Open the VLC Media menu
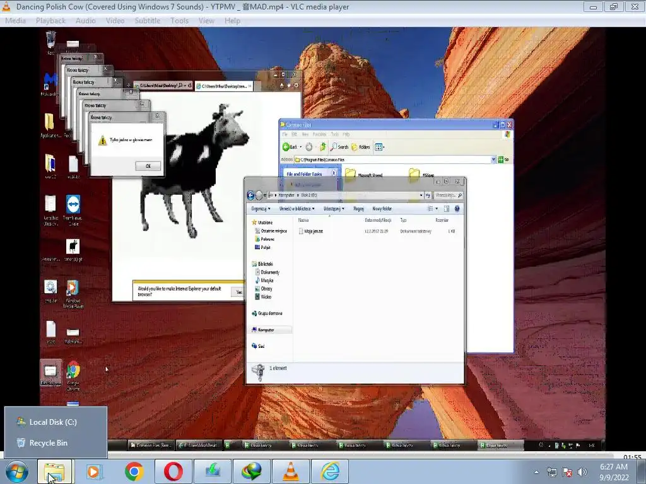The height and width of the screenshot is (484, 646). click(x=15, y=21)
